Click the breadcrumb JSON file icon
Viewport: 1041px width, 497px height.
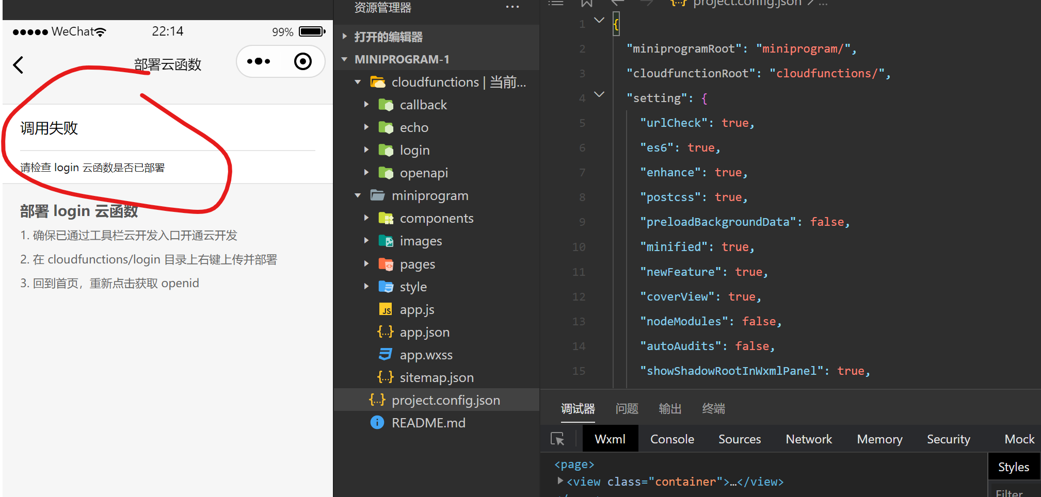678,3
